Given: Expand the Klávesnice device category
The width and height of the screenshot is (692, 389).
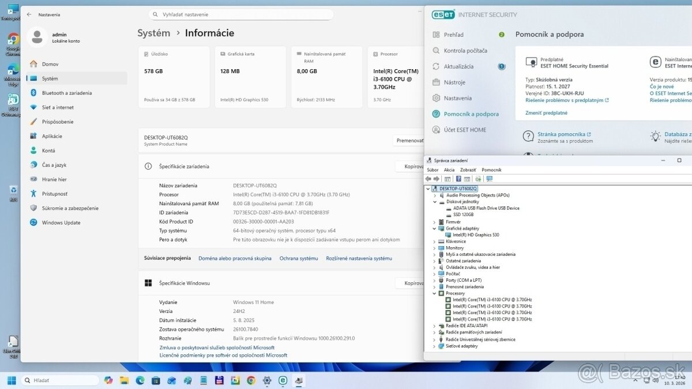Looking at the screenshot, I should coord(435,241).
